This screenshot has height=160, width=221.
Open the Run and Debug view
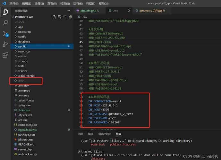(5, 44)
